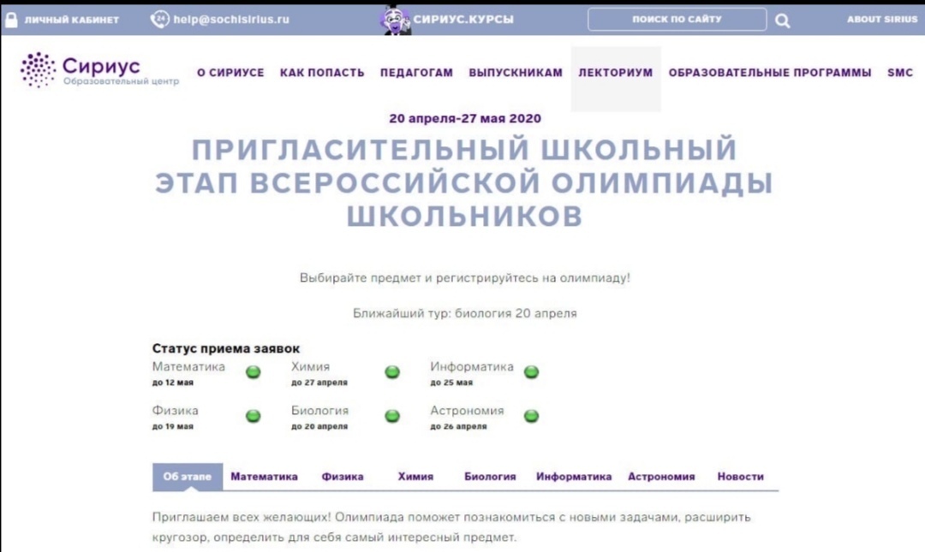
Task: Click the lock icon beside Личный кабинет
Action: coord(11,20)
